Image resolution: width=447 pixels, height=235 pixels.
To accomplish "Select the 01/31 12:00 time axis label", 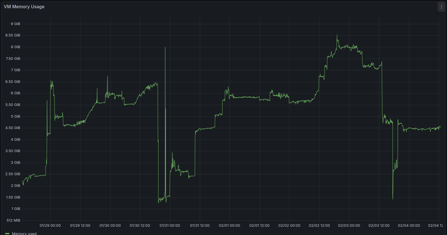I will pyautogui.click(x=200, y=225).
